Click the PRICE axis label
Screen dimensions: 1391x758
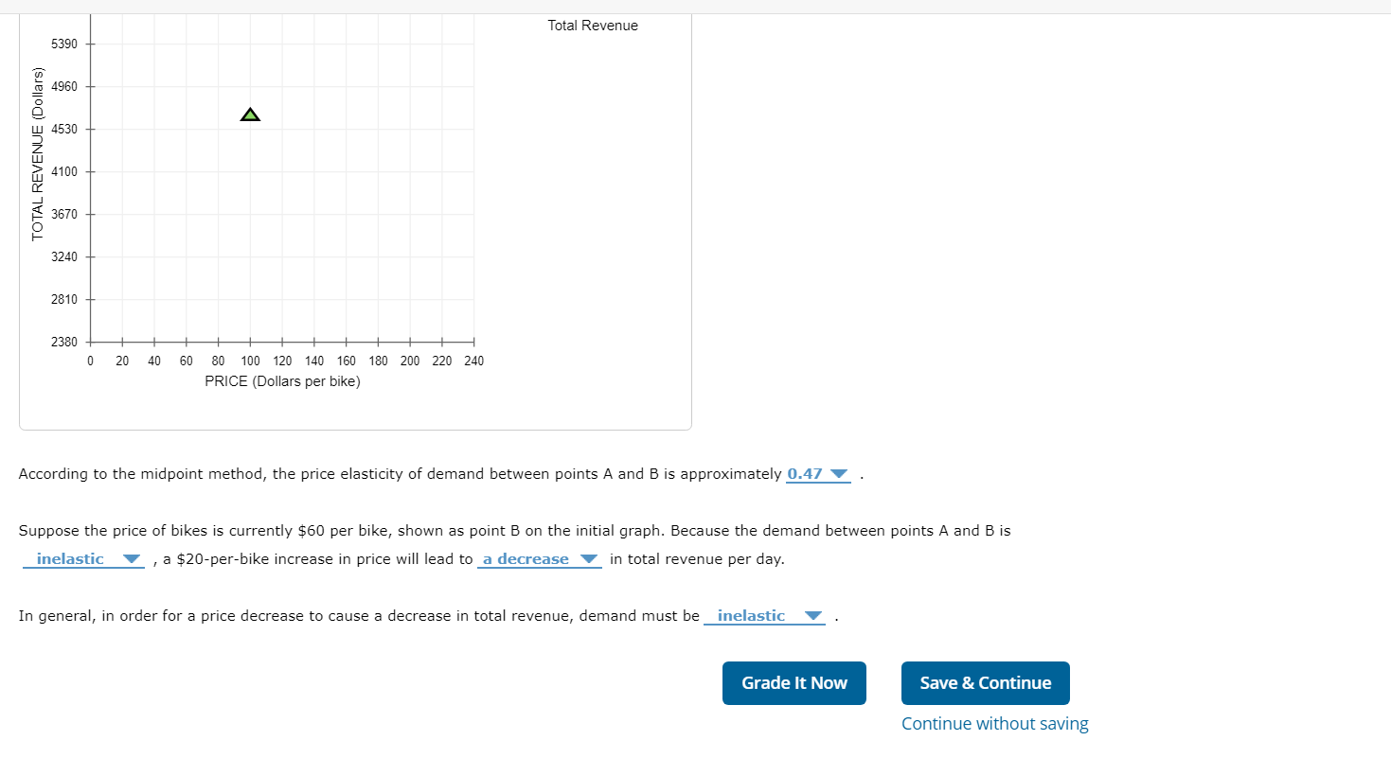coord(281,380)
